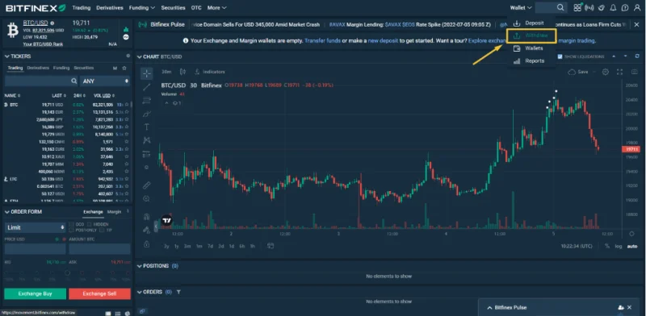This screenshot has height=316, width=646.
Task: Click the Amount BTC input field
Action: (x=99, y=248)
